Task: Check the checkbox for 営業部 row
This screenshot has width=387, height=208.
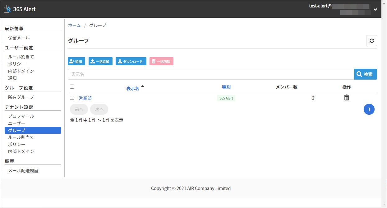Action: click(x=72, y=98)
